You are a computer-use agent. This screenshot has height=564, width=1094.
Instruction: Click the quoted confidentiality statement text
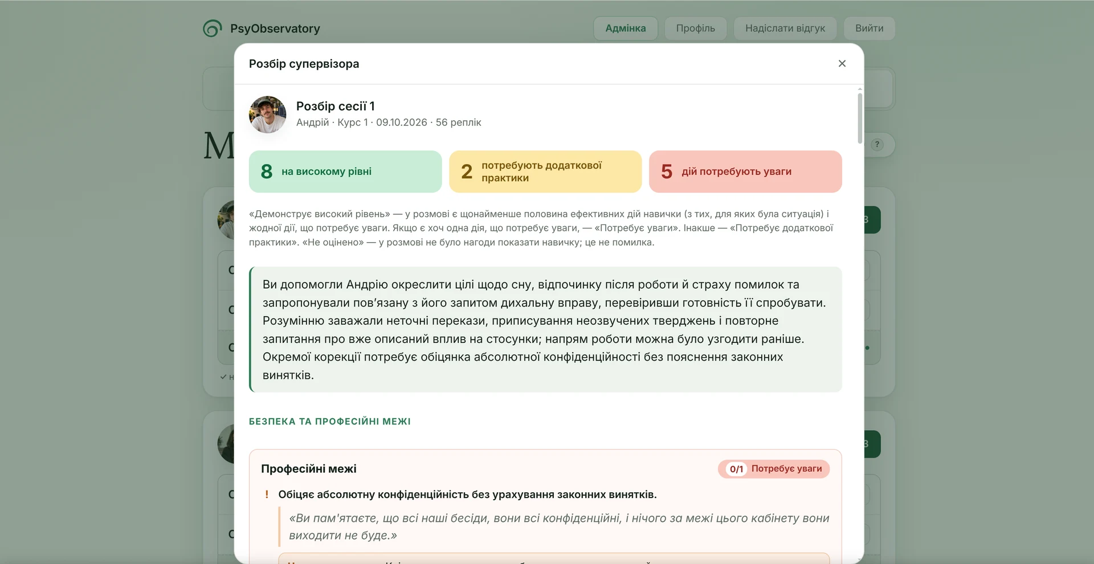[559, 527]
